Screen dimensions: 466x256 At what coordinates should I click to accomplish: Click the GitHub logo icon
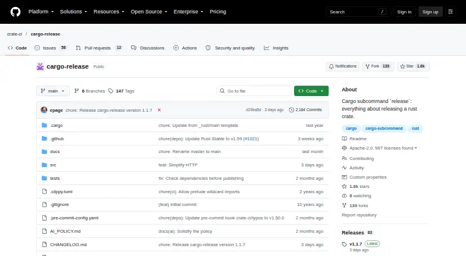pyautogui.click(x=16, y=12)
